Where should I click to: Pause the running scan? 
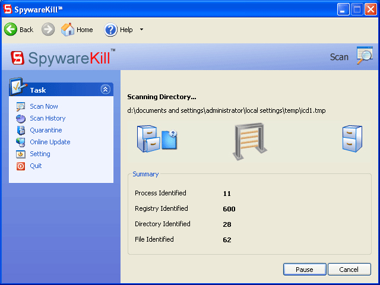tap(305, 269)
